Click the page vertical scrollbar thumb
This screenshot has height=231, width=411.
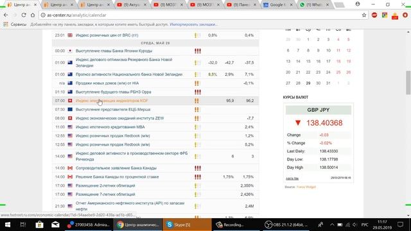coord(408,83)
